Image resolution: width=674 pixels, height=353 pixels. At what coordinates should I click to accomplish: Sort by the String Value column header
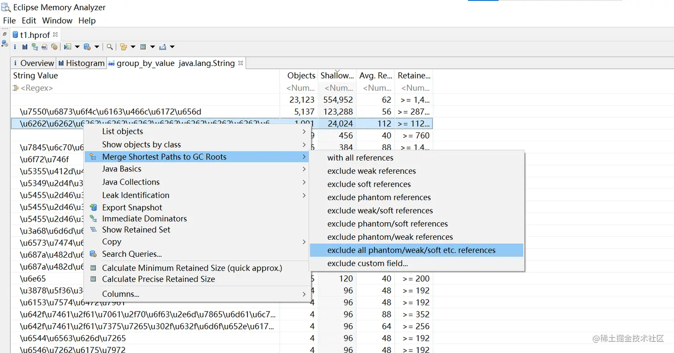click(145, 76)
